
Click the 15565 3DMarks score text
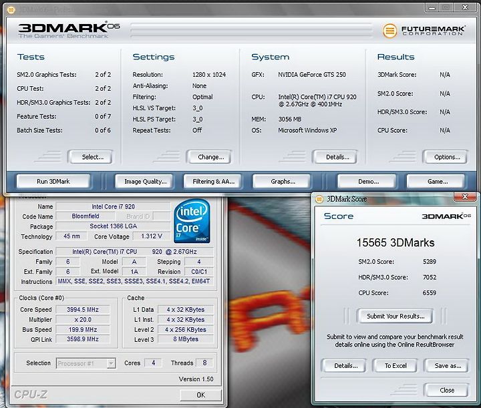395,243
